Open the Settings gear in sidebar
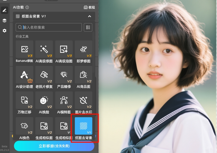Viewport: 217px width, 153px height. [x=4, y=31]
